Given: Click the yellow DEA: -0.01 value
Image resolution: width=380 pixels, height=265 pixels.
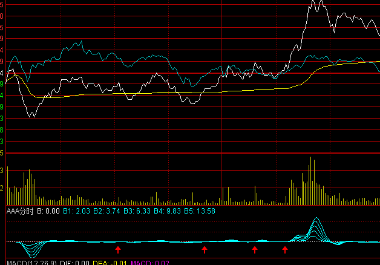Looking at the screenshot, I should [x=113, y=262].
